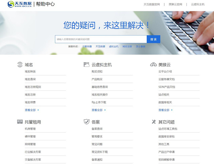Click the shield icon beside 备案

tap(86, 122)
